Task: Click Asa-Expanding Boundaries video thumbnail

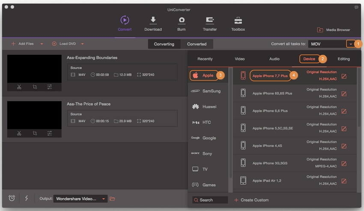Action: 34,69
